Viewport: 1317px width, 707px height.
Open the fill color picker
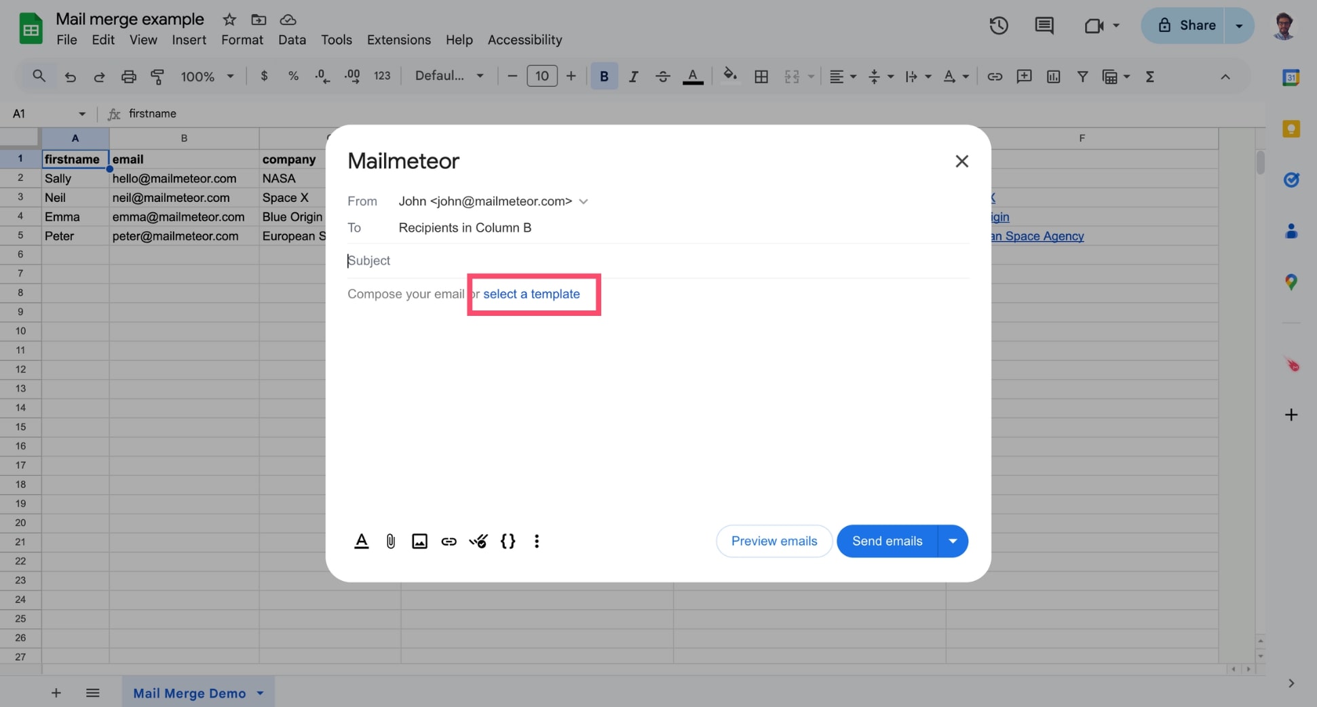pos(730,75)
